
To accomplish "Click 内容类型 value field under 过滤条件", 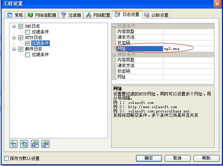I will [189, 32].
